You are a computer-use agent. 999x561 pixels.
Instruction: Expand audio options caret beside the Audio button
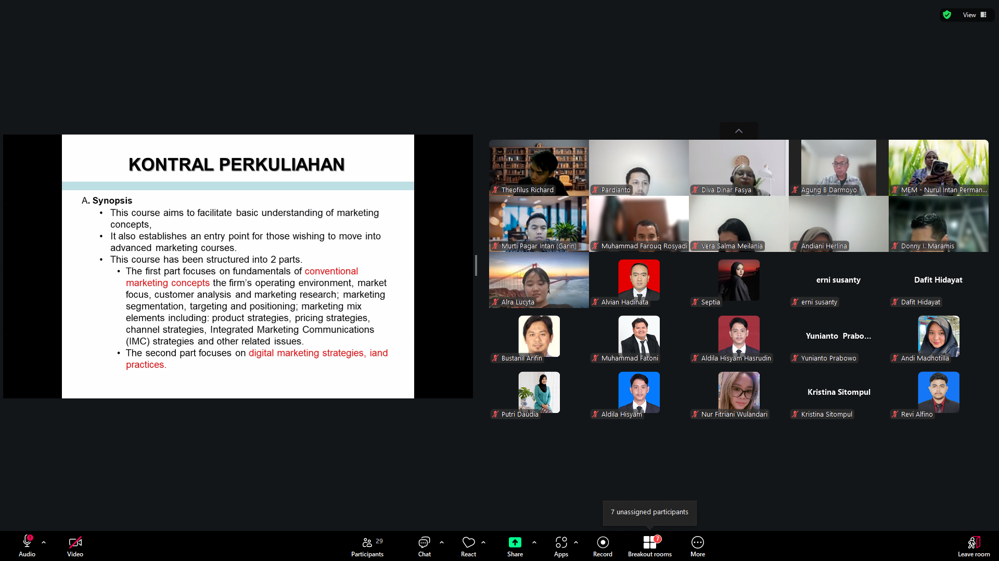pyautogui.click(x=44, y=542)
